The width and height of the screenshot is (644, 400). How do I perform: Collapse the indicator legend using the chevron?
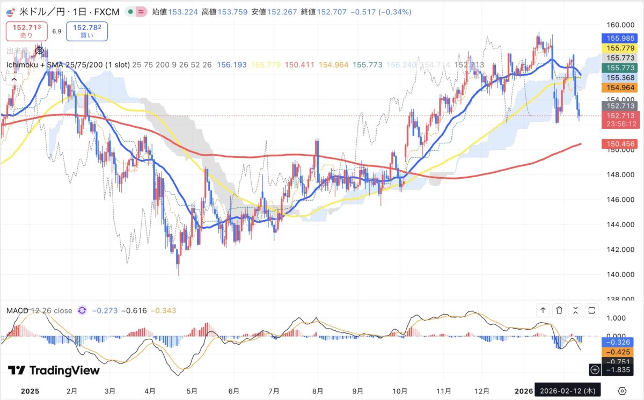[x=14, y=79]
